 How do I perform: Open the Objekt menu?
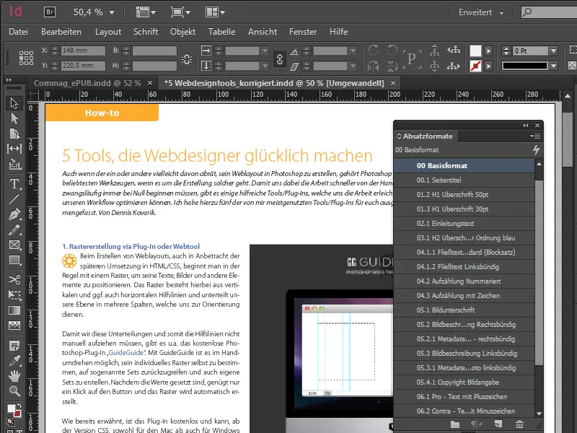183,32
